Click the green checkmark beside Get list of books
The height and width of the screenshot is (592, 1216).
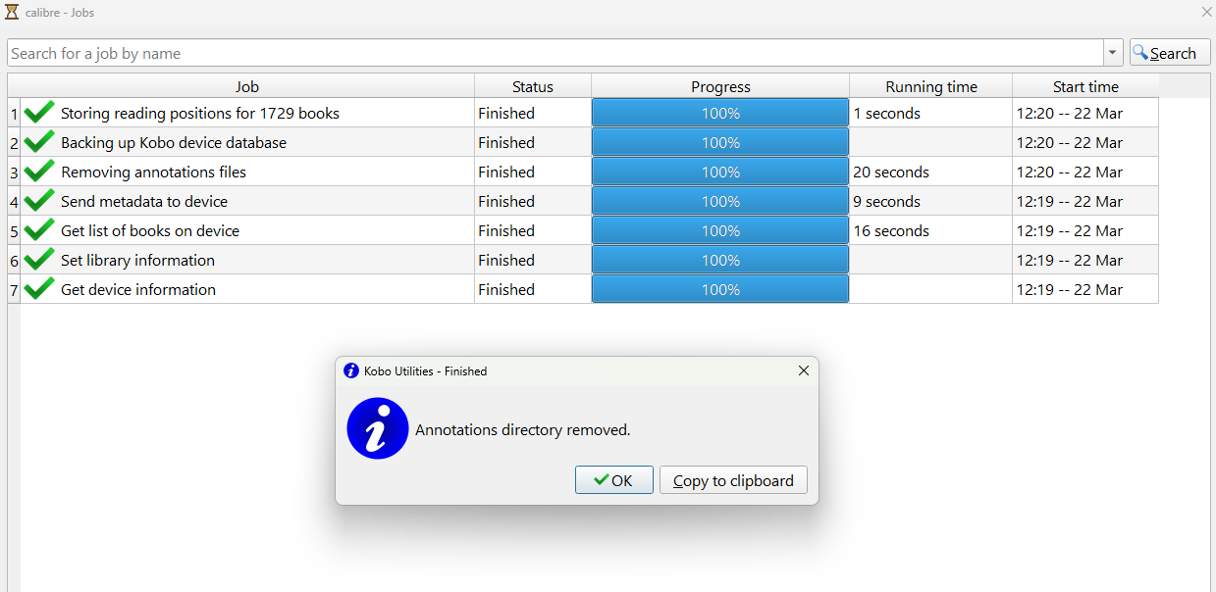(x=39, y=230)
